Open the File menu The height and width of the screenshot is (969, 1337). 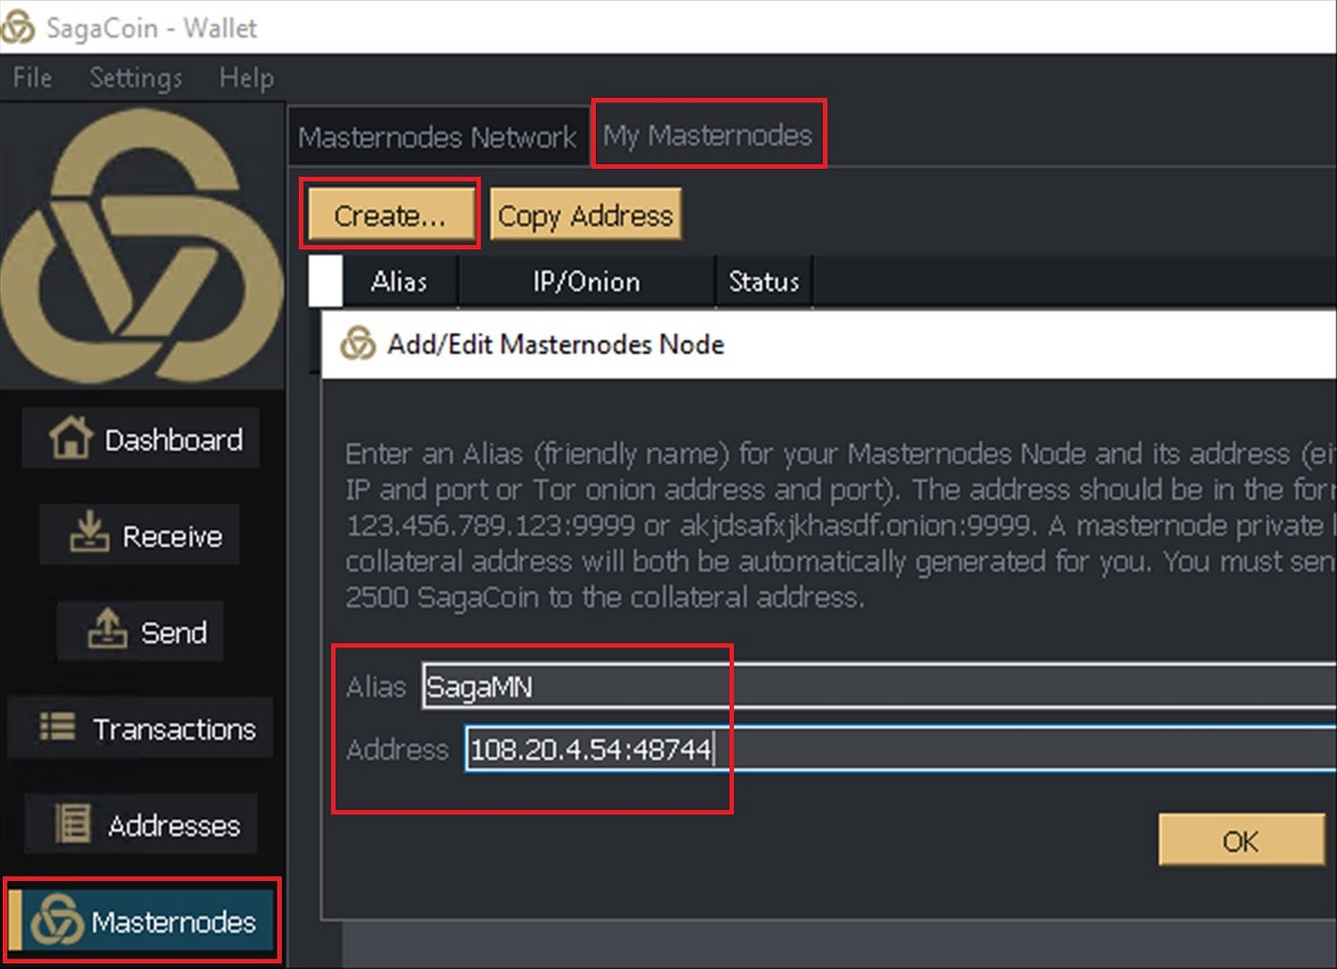pyautogui.click(x=32, y=77)
